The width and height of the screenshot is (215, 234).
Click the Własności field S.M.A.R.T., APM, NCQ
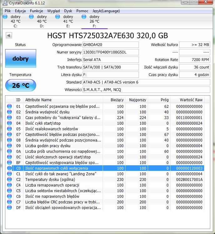146,90
